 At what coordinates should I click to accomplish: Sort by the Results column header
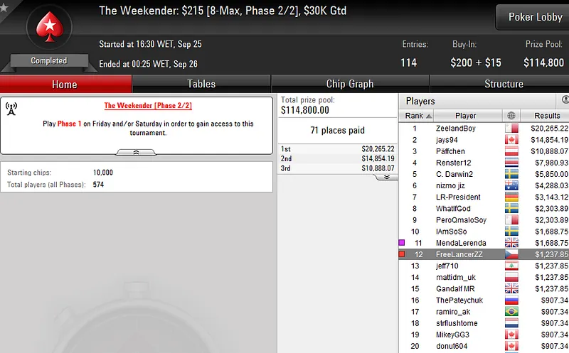pyautogui.click(x=546, y=116)
